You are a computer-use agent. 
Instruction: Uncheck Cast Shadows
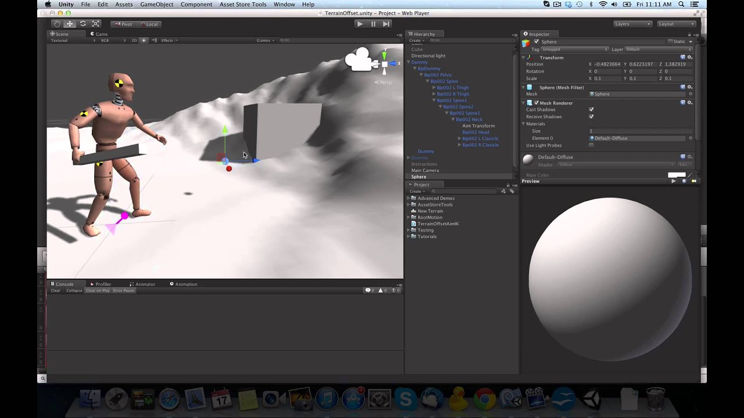(x=591, y=110)
